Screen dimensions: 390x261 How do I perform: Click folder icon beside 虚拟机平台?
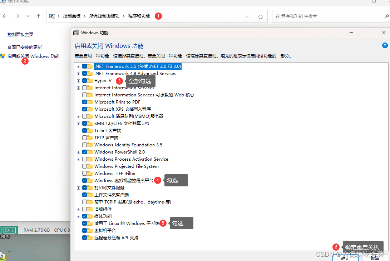point(90,230)
